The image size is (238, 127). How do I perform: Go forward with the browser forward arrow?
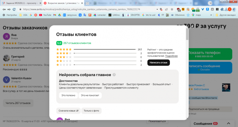point(9,9)
